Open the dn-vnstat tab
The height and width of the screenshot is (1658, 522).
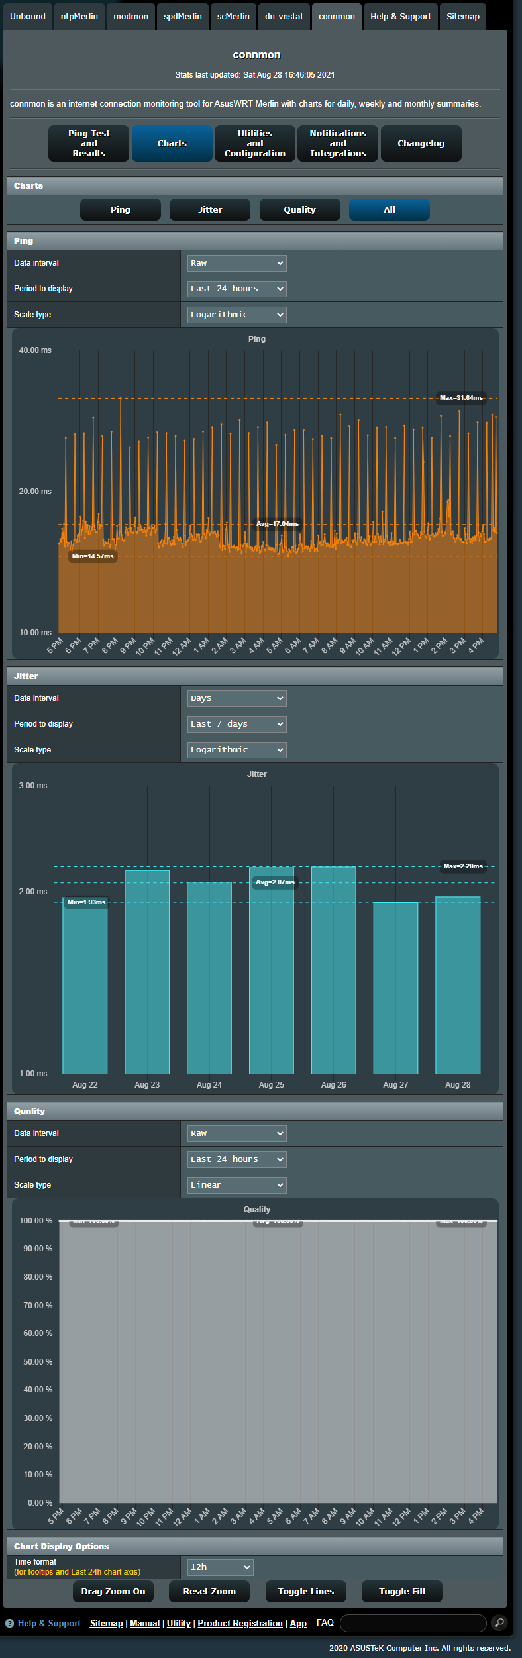click(x=284, y=17)
